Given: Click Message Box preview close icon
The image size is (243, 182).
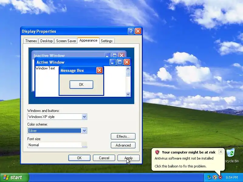Looking at the screenshot, I should 99,70.
